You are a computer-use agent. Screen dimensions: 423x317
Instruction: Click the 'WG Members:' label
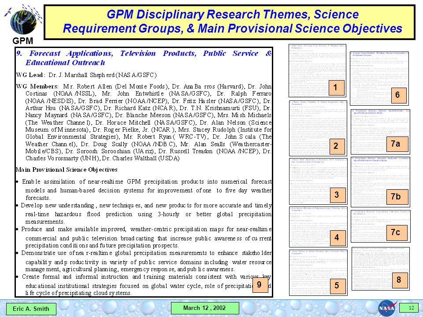tap(37, 87)
